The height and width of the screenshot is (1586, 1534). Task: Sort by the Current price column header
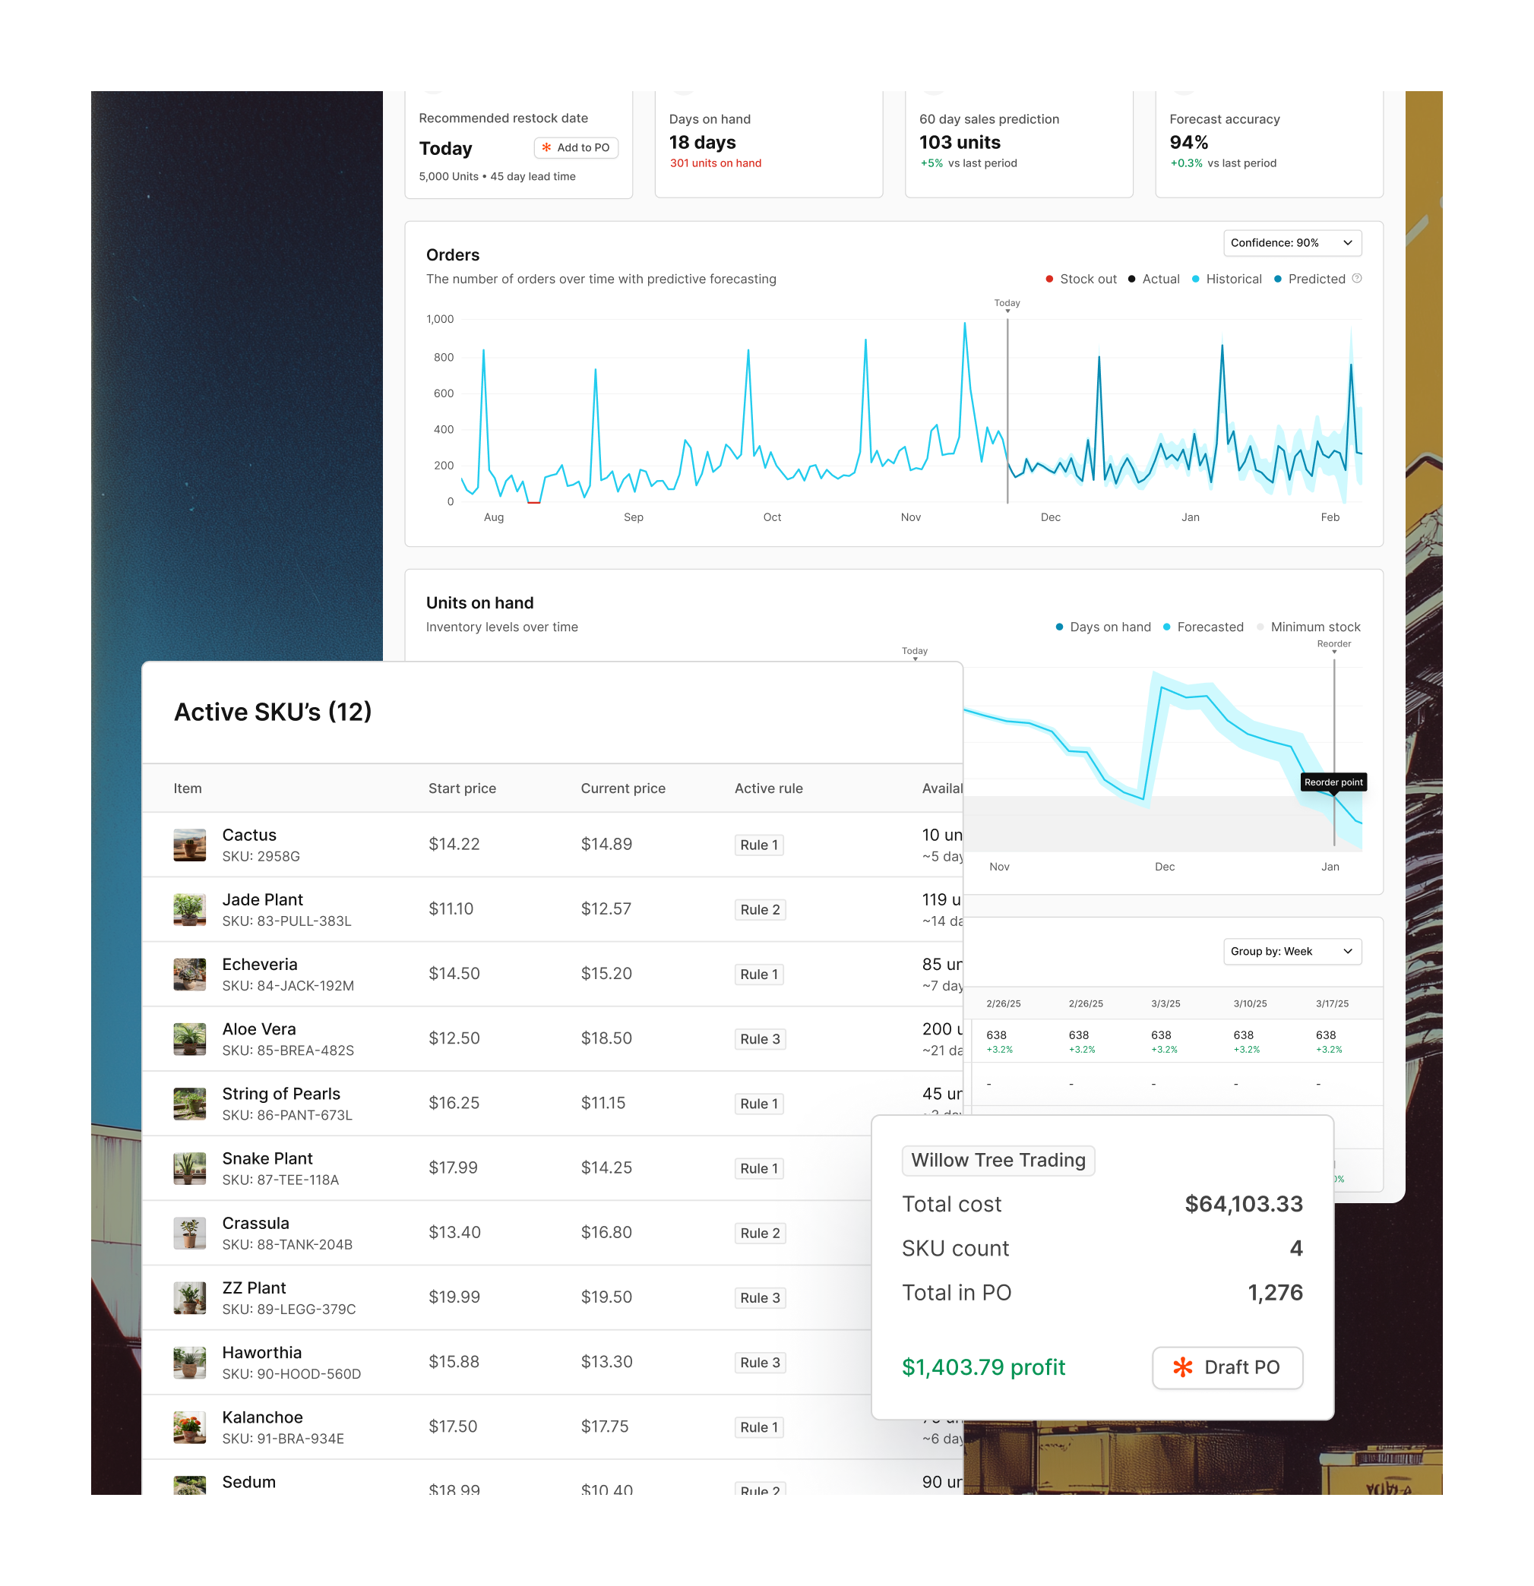(x=622, y=788)
